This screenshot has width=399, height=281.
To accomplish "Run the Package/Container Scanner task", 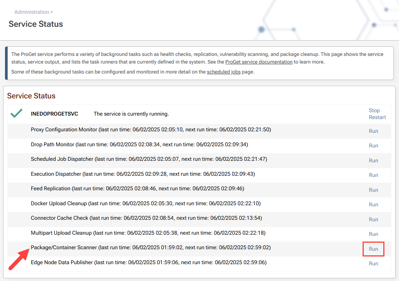I will (373, 249).
